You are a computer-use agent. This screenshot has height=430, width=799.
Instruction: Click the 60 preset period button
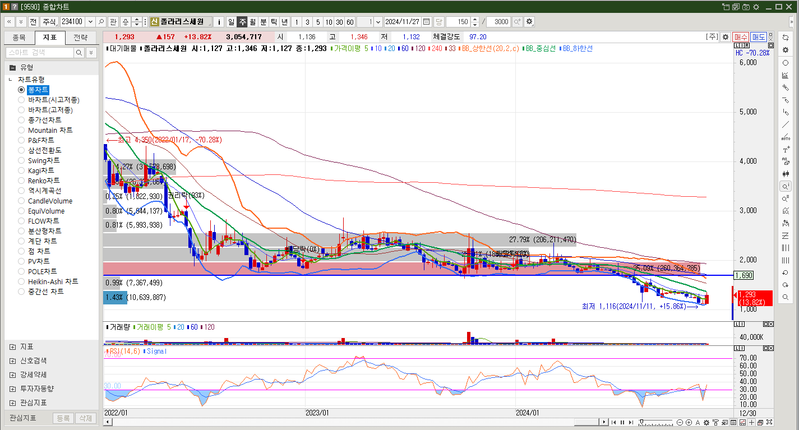(x=350, y=22)
